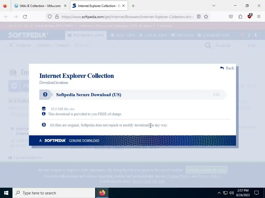Expand the list all tabs chevron
The height and width of the screenshot is (198, 265).
214,6
